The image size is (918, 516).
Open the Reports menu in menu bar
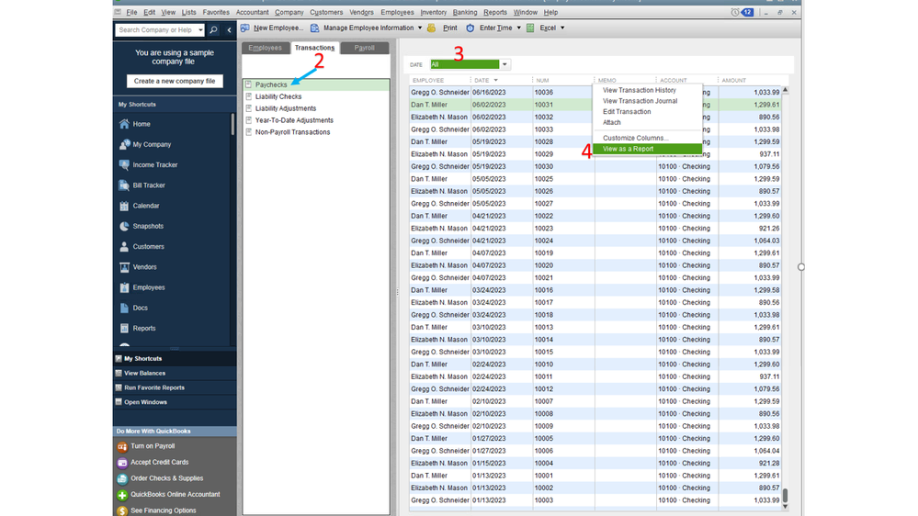495,12
